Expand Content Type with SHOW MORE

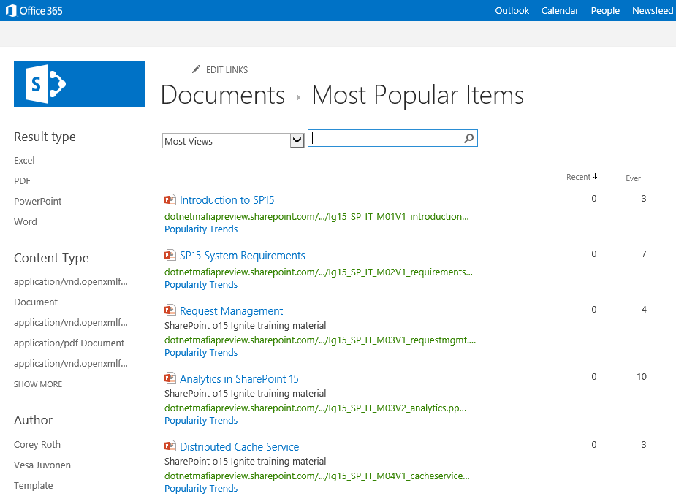pyautogui.click(x=38, y=384)
